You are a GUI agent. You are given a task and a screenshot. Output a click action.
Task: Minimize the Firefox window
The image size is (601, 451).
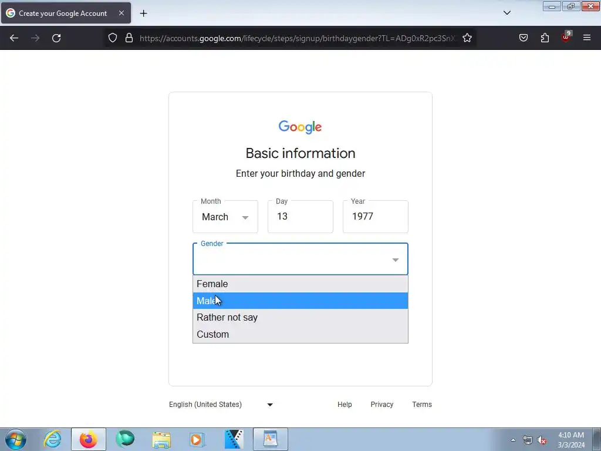coord(552,6)
